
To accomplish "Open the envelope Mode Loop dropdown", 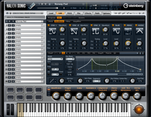I will pos(55,59).
